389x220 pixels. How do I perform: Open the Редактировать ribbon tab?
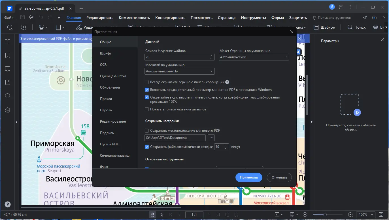(100, 18)
